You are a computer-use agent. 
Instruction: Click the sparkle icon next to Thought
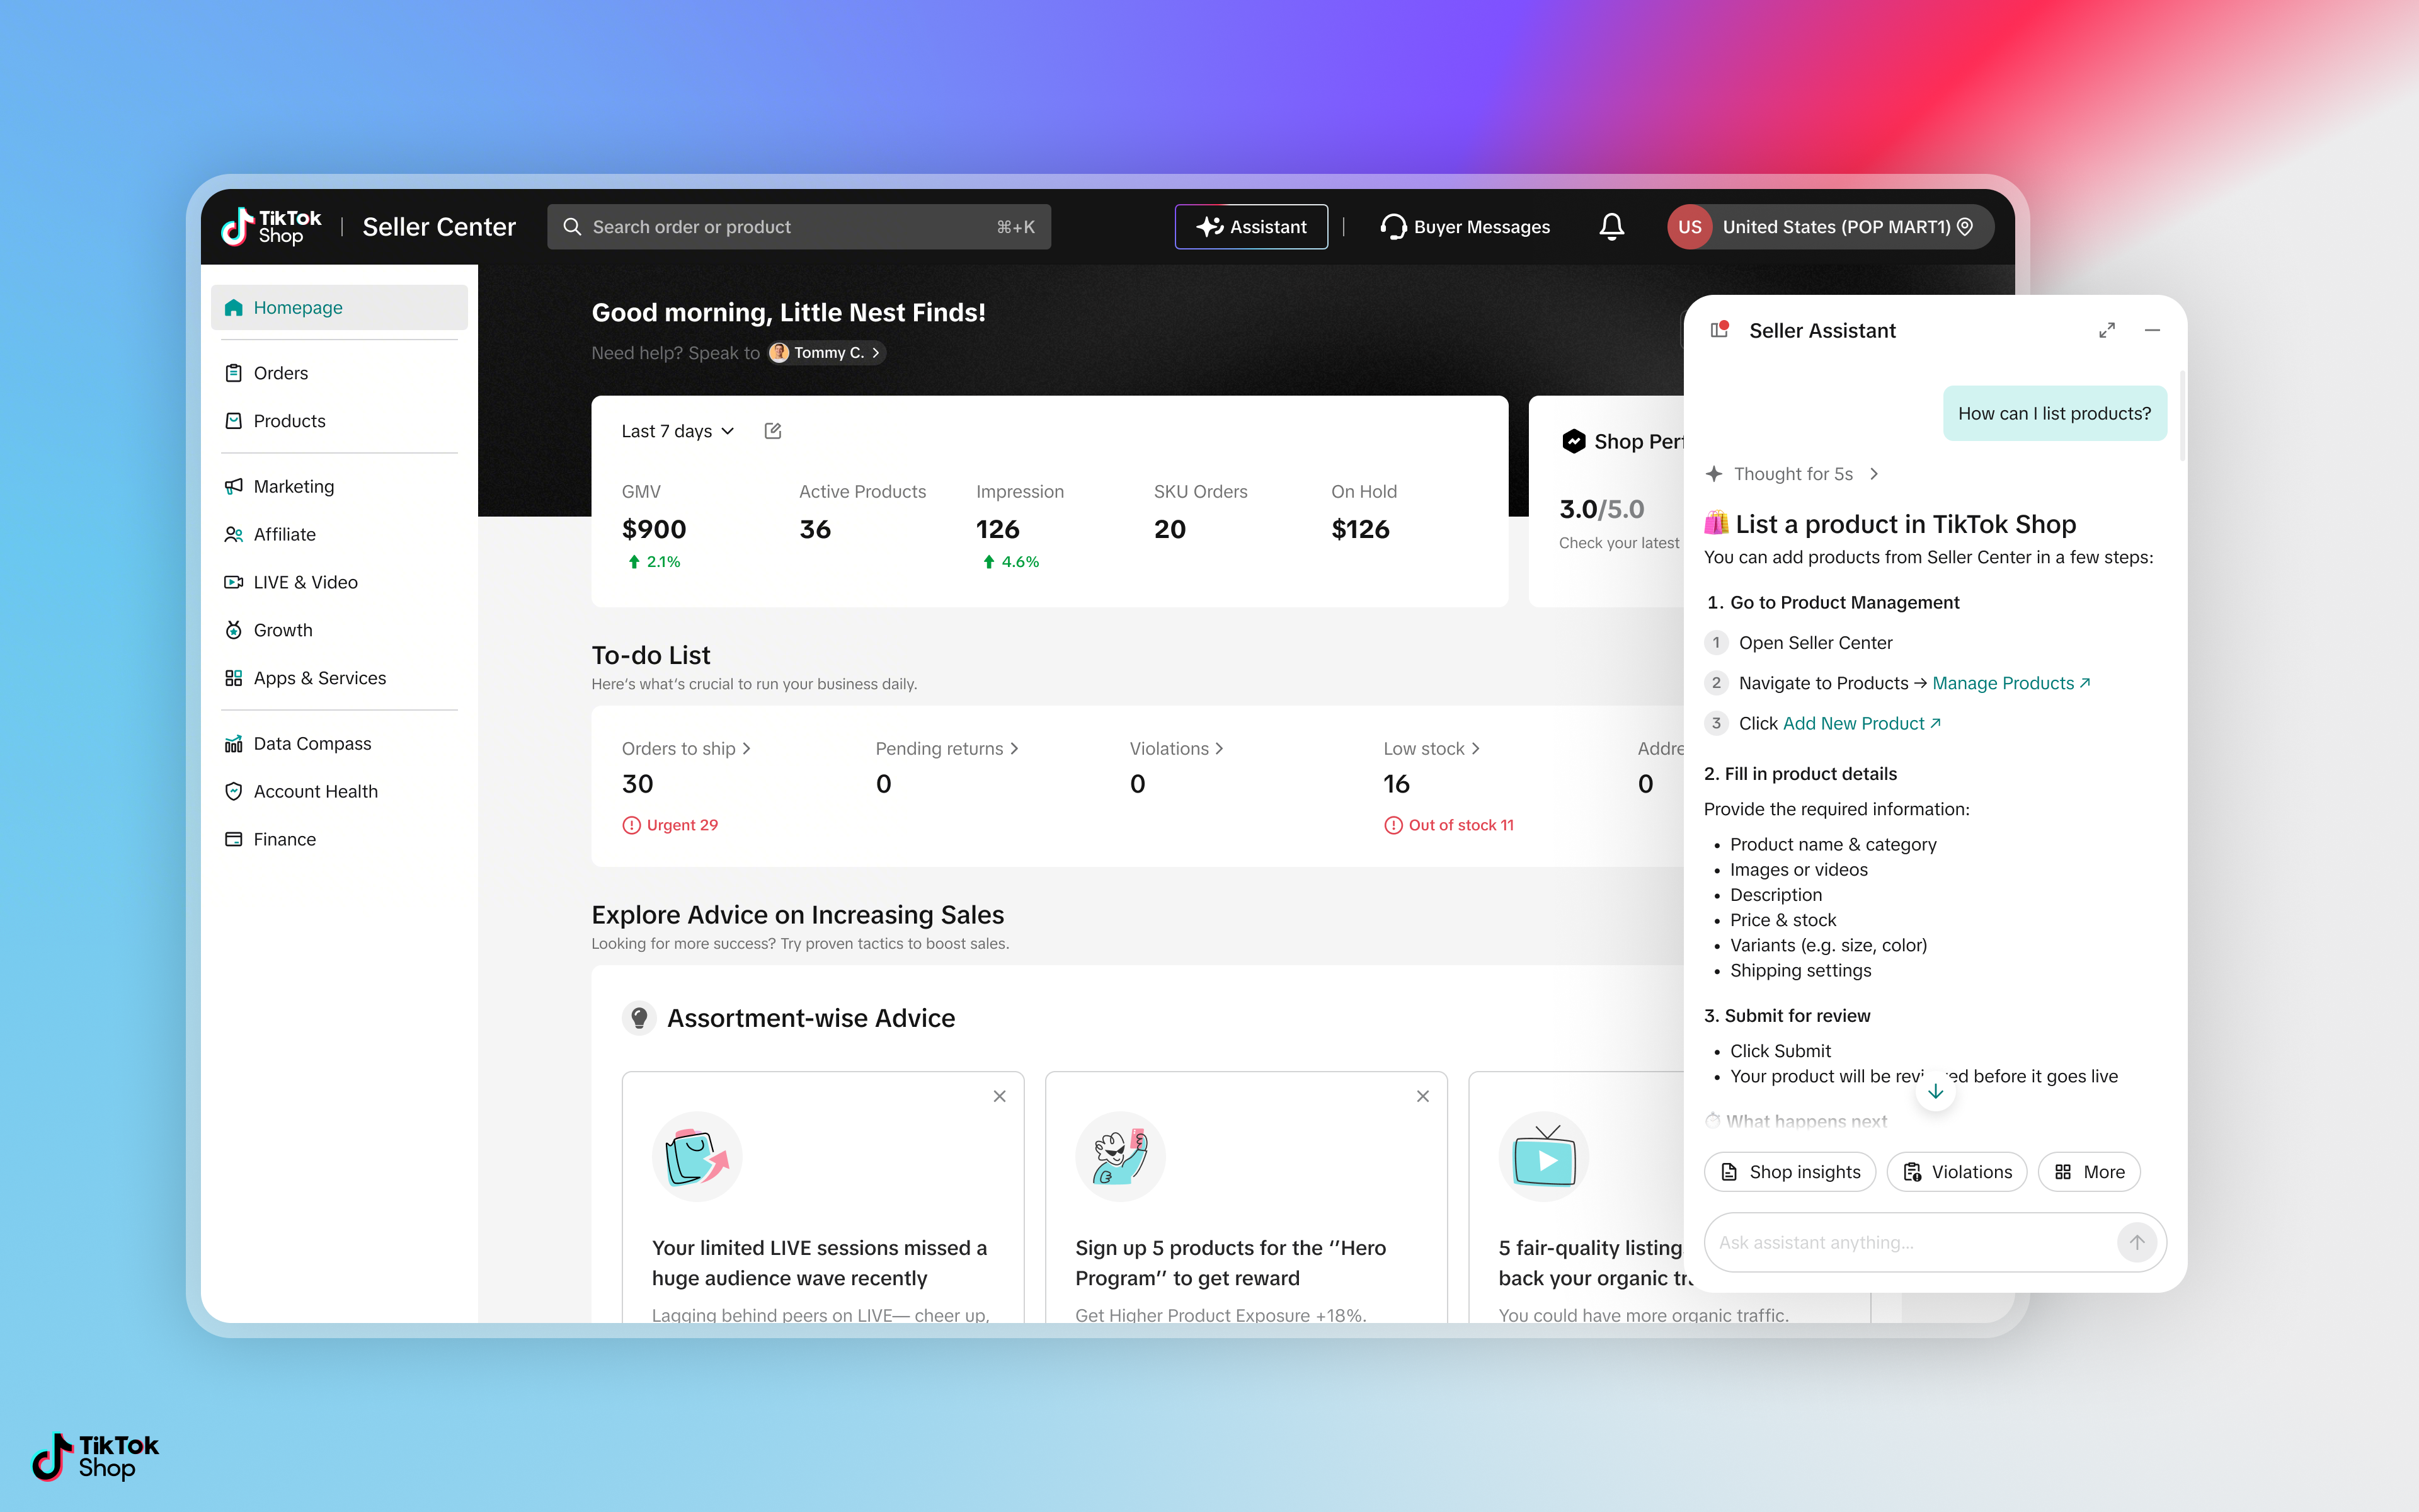(1714, 474)
